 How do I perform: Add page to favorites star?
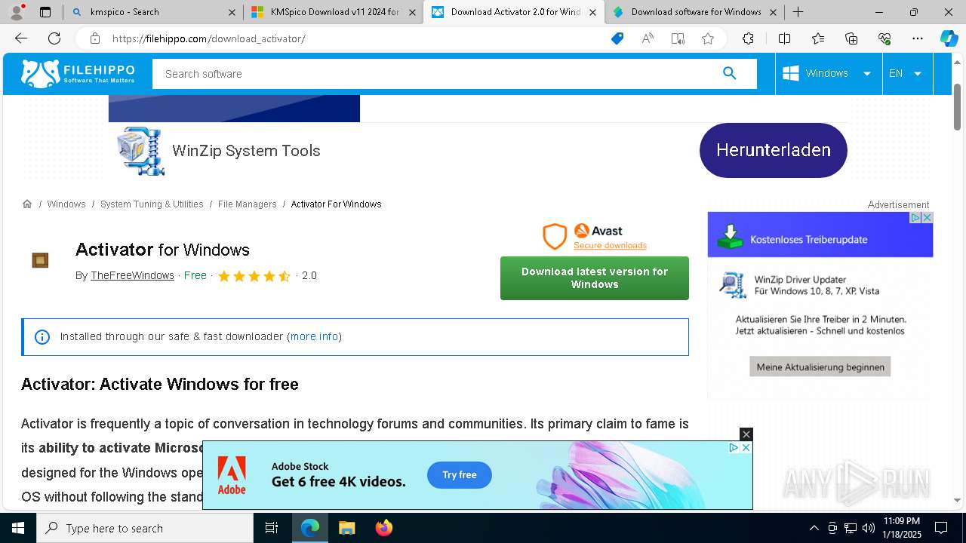pos(708,38)
